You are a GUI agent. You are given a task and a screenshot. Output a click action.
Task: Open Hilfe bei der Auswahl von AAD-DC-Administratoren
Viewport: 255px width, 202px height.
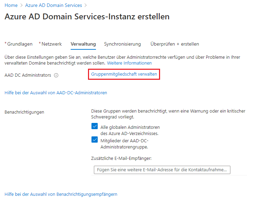click(x=56, y=93)
